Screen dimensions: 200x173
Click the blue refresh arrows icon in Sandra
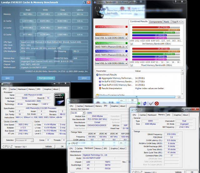pyautogui.click(x=145, y=104)
